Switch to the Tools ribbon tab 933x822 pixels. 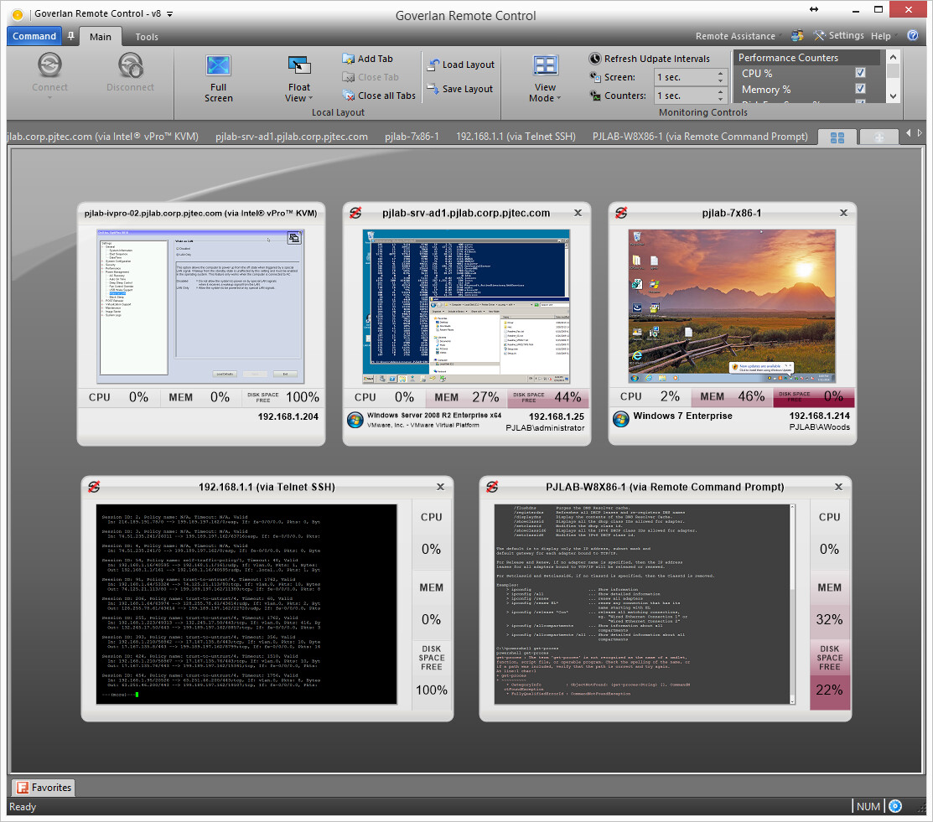click(x=147, y=37)
